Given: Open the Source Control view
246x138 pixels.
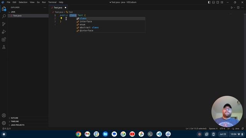Looking at the screenshot, I should coord(4,24).
